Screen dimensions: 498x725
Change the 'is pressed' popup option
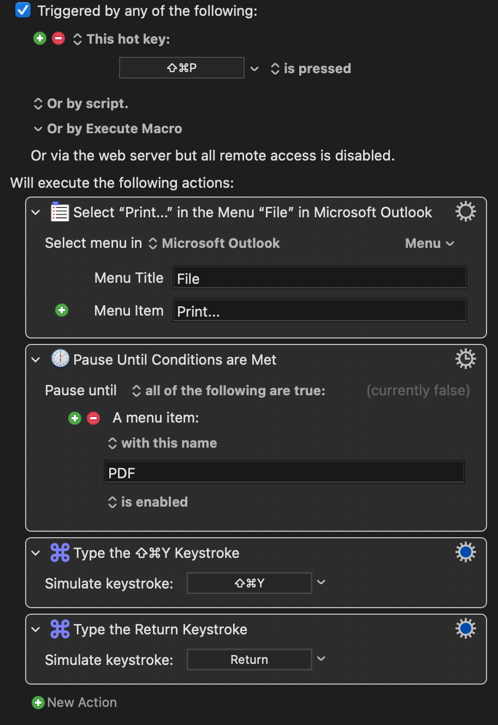(x=311, y=69)
